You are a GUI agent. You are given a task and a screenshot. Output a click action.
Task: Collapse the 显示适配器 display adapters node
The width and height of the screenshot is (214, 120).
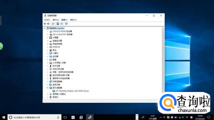point(47,88)
